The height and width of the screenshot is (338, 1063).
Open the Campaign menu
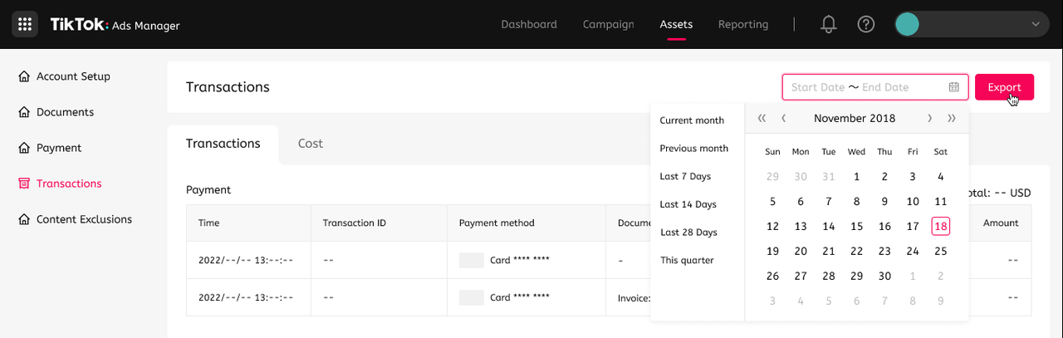point(608,24)
